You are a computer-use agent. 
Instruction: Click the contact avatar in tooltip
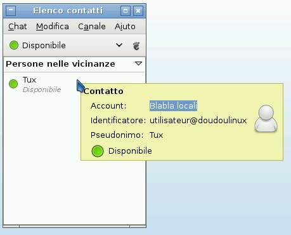(266, 118)
